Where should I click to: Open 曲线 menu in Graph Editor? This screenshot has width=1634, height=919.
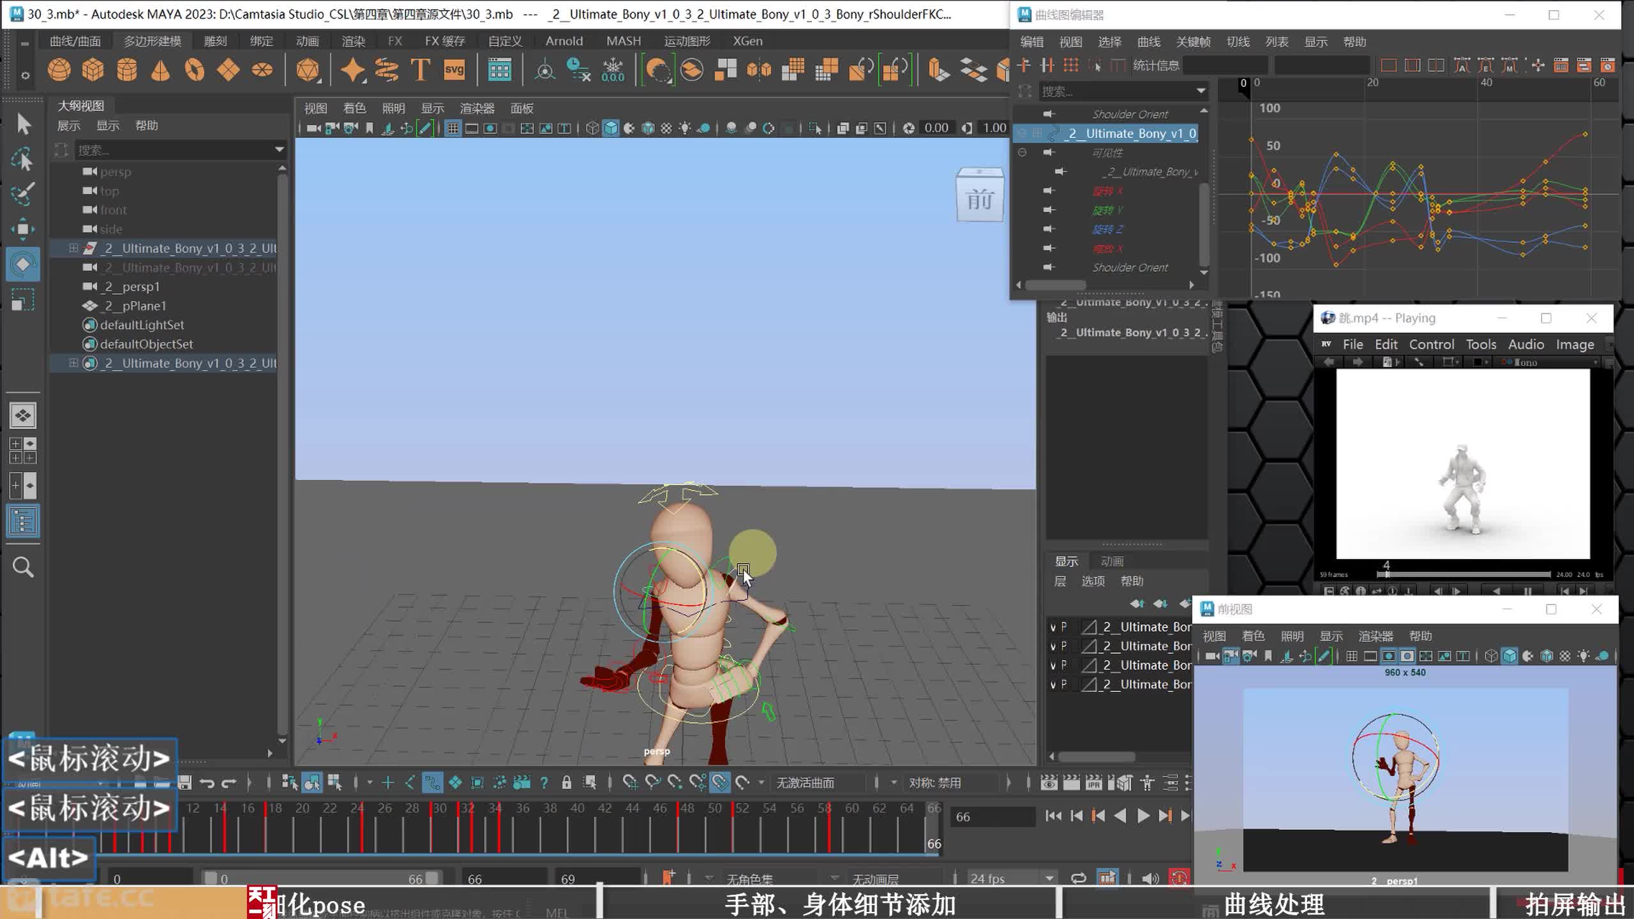tap(1148, 42)
